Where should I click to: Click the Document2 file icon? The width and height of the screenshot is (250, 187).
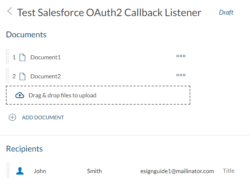[x=22, y=76]
